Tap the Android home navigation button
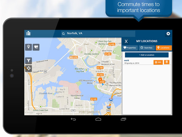 tap(98, 119)
